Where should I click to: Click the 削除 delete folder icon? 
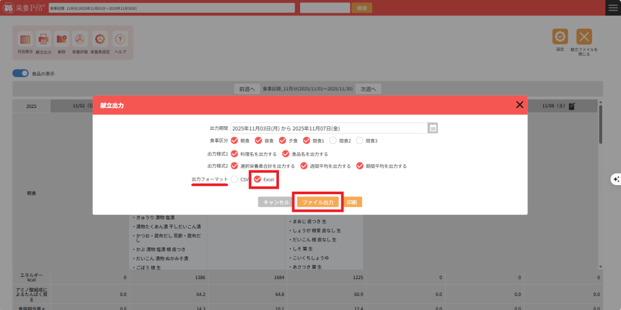(x=62, y=39)
